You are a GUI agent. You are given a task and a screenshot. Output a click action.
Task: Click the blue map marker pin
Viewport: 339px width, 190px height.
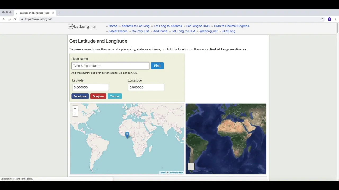[127, 135]
